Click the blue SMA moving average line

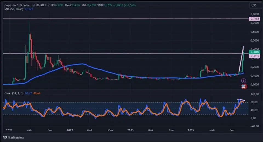pos(82,64)
